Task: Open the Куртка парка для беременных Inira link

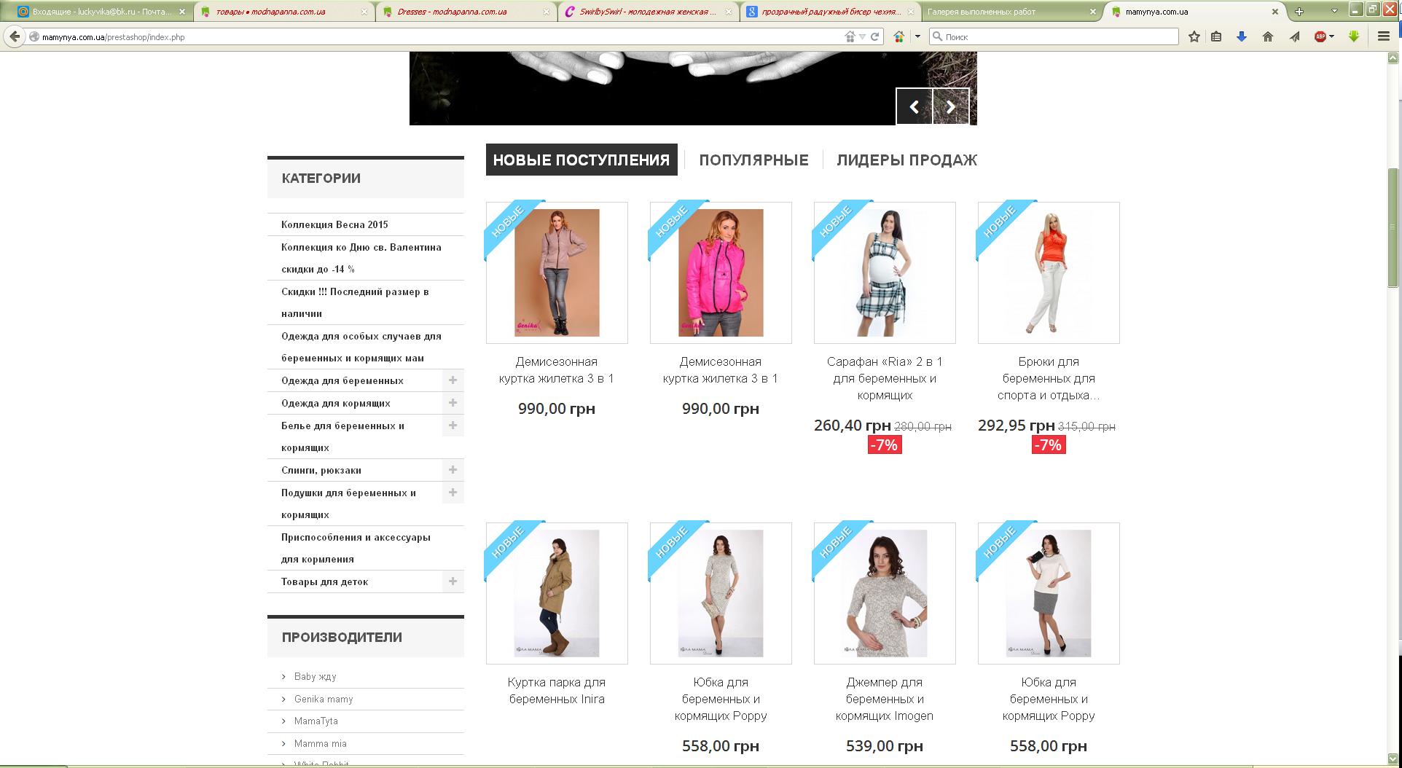Action: pos(557,691)
